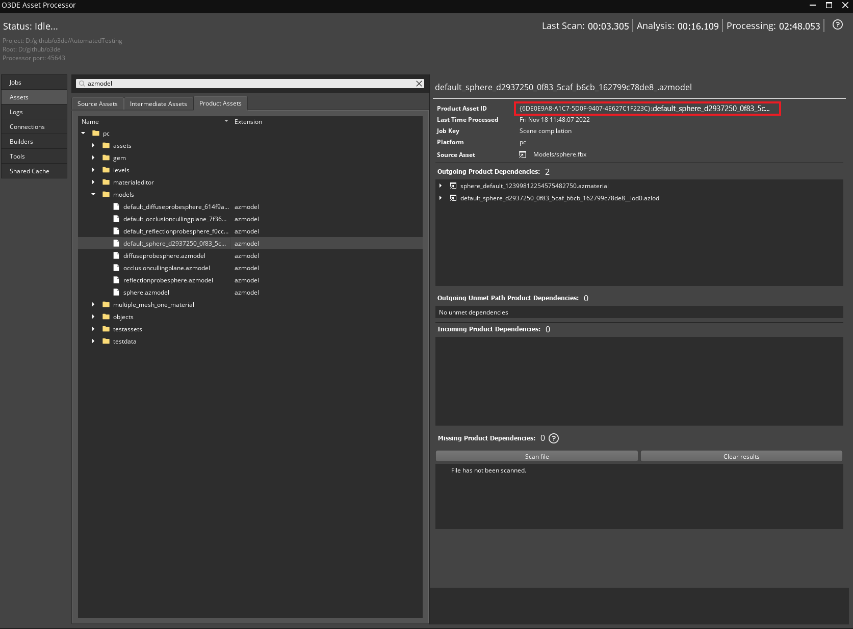
Task: Click the help icon beside Missing Product Dependencies
Action: (554, 438)
